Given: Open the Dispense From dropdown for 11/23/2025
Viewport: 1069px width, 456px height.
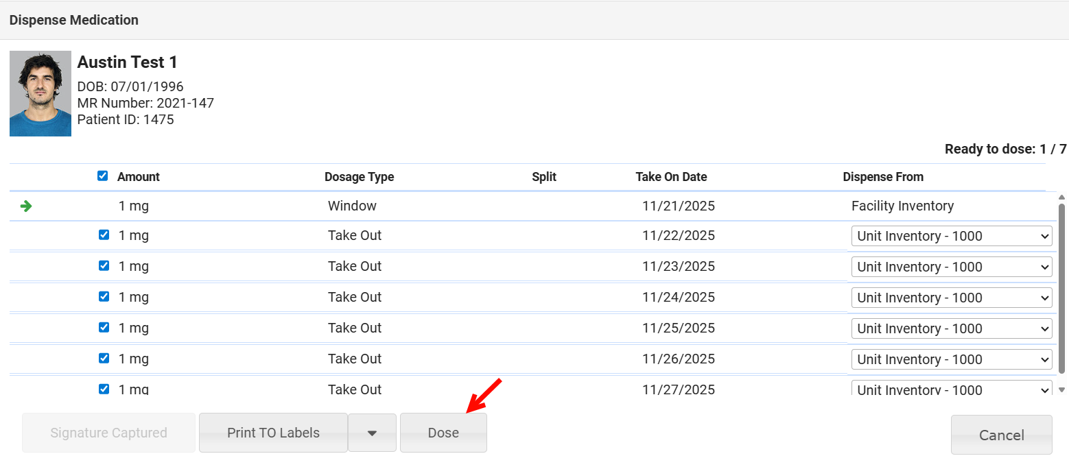Looking at the screenshot, I should point(951,267).
